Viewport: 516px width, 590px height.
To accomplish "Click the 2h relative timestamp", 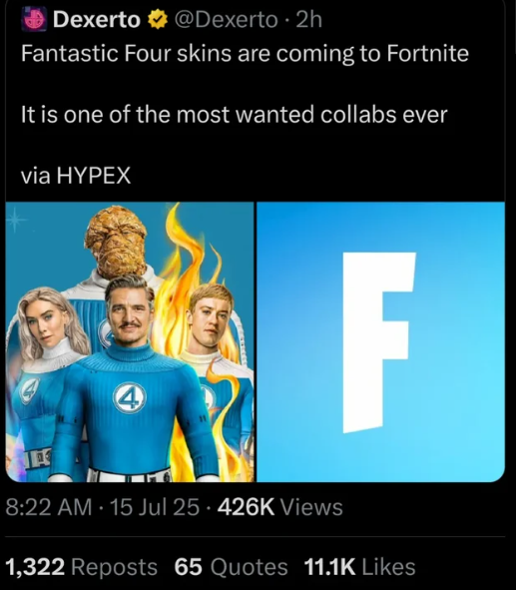I will (308, 20).
